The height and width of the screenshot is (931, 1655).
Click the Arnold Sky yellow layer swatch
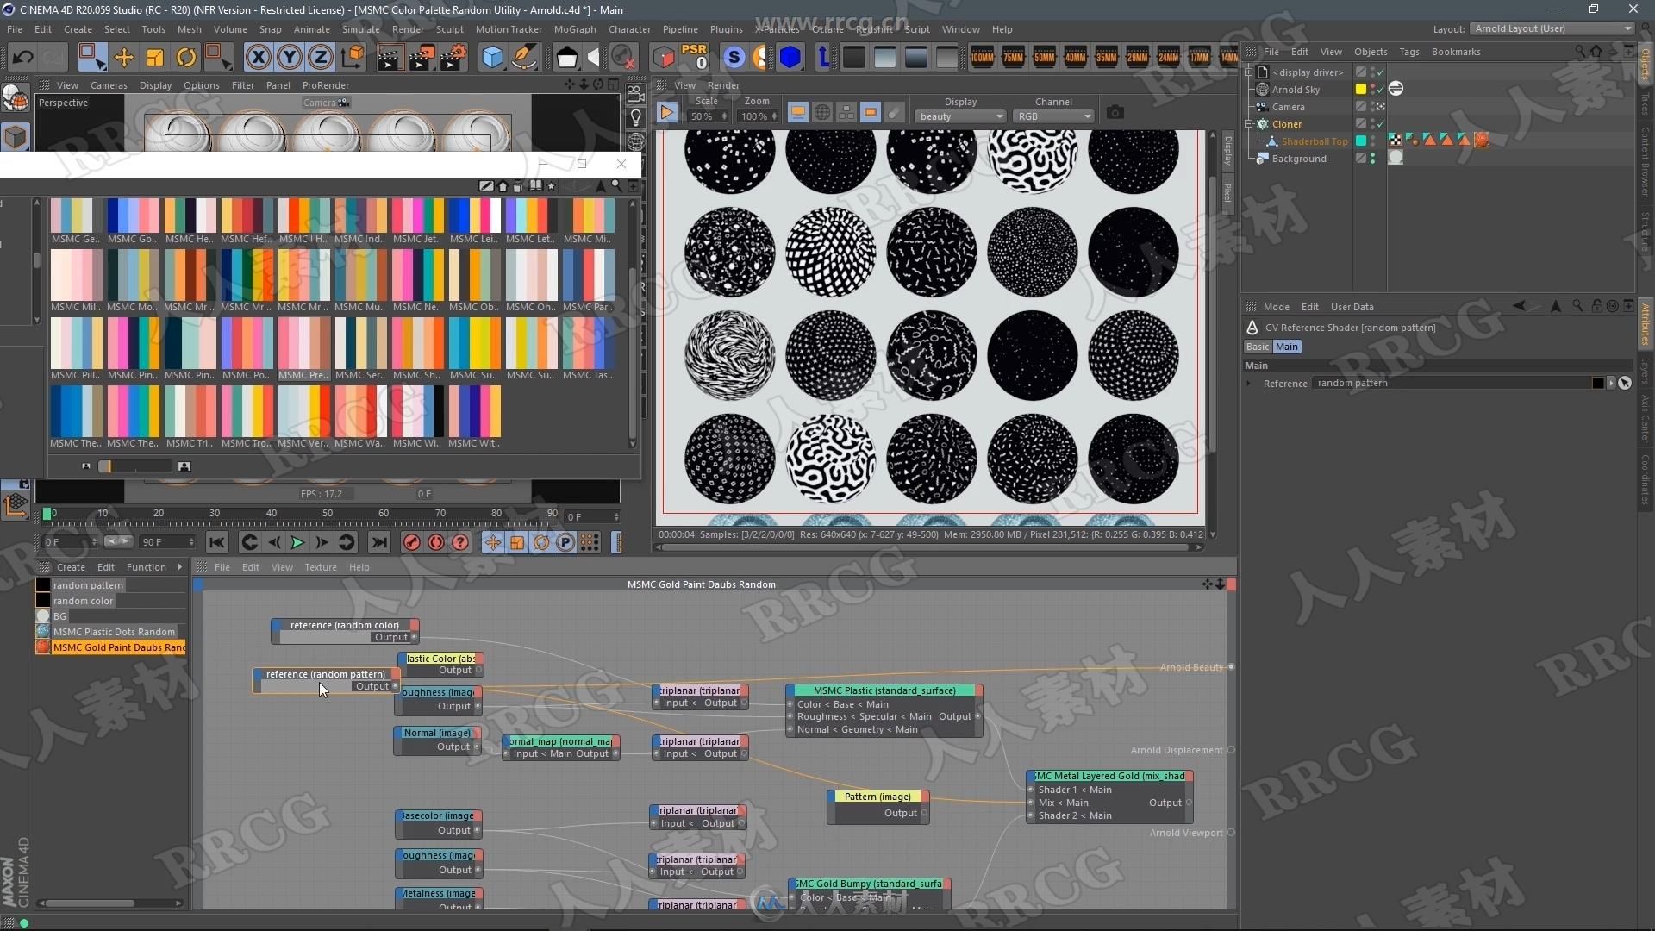coord(1361,90)
